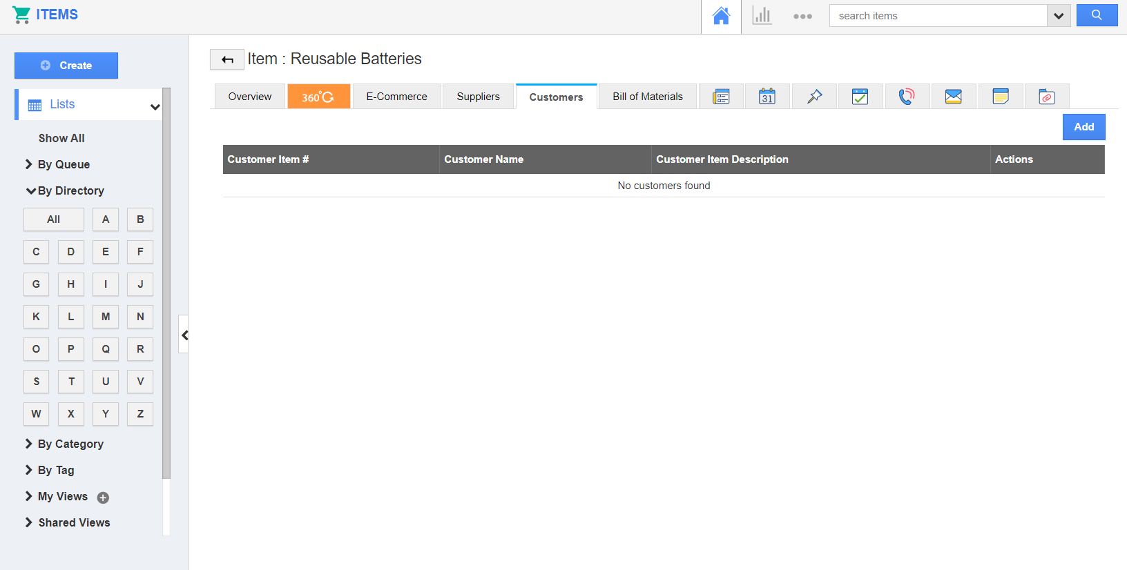Expand the By Queue section
Viewport: 1127px width, 570px height.
click(x=57, y=164)
